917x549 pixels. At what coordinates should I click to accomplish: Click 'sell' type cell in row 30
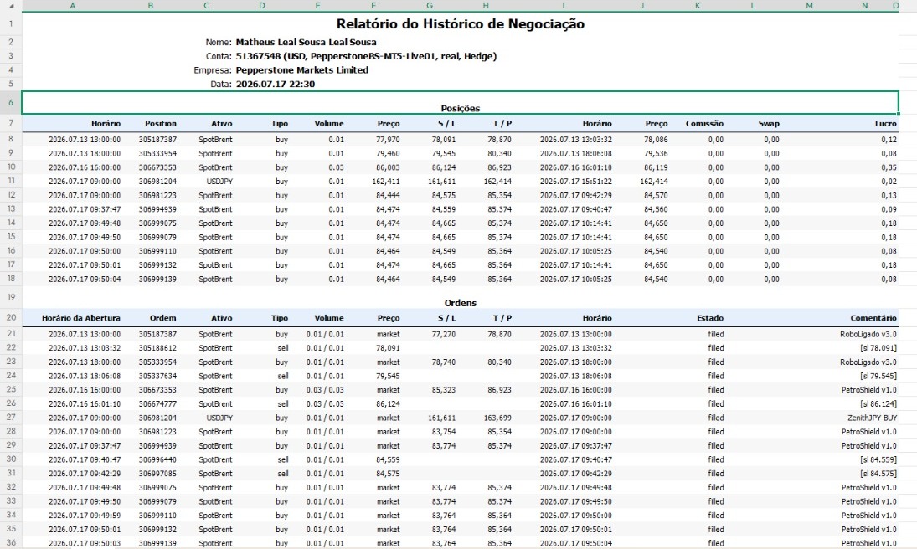tap(283, 459)
